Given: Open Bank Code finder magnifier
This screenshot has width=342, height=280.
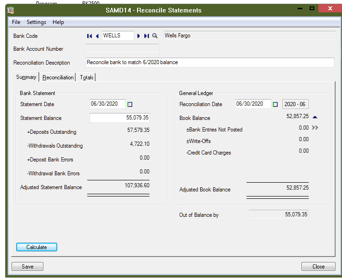Looking at the screenshot, I should pos(155,36).
